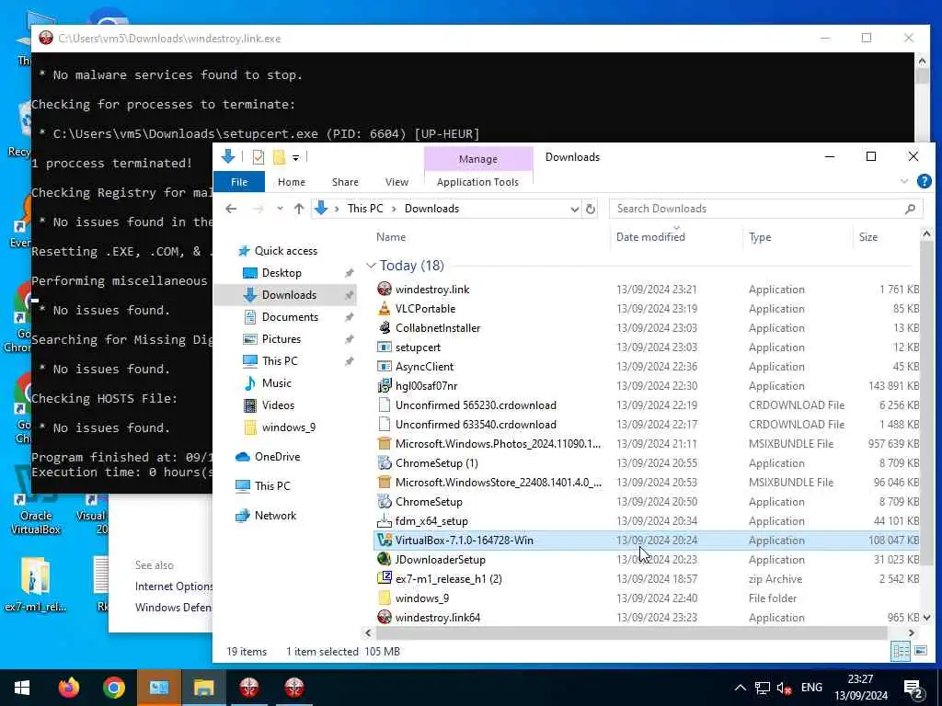Select the hgl00saf07nr installer icon
942x706 pixels.
click(x=385, y=385)
